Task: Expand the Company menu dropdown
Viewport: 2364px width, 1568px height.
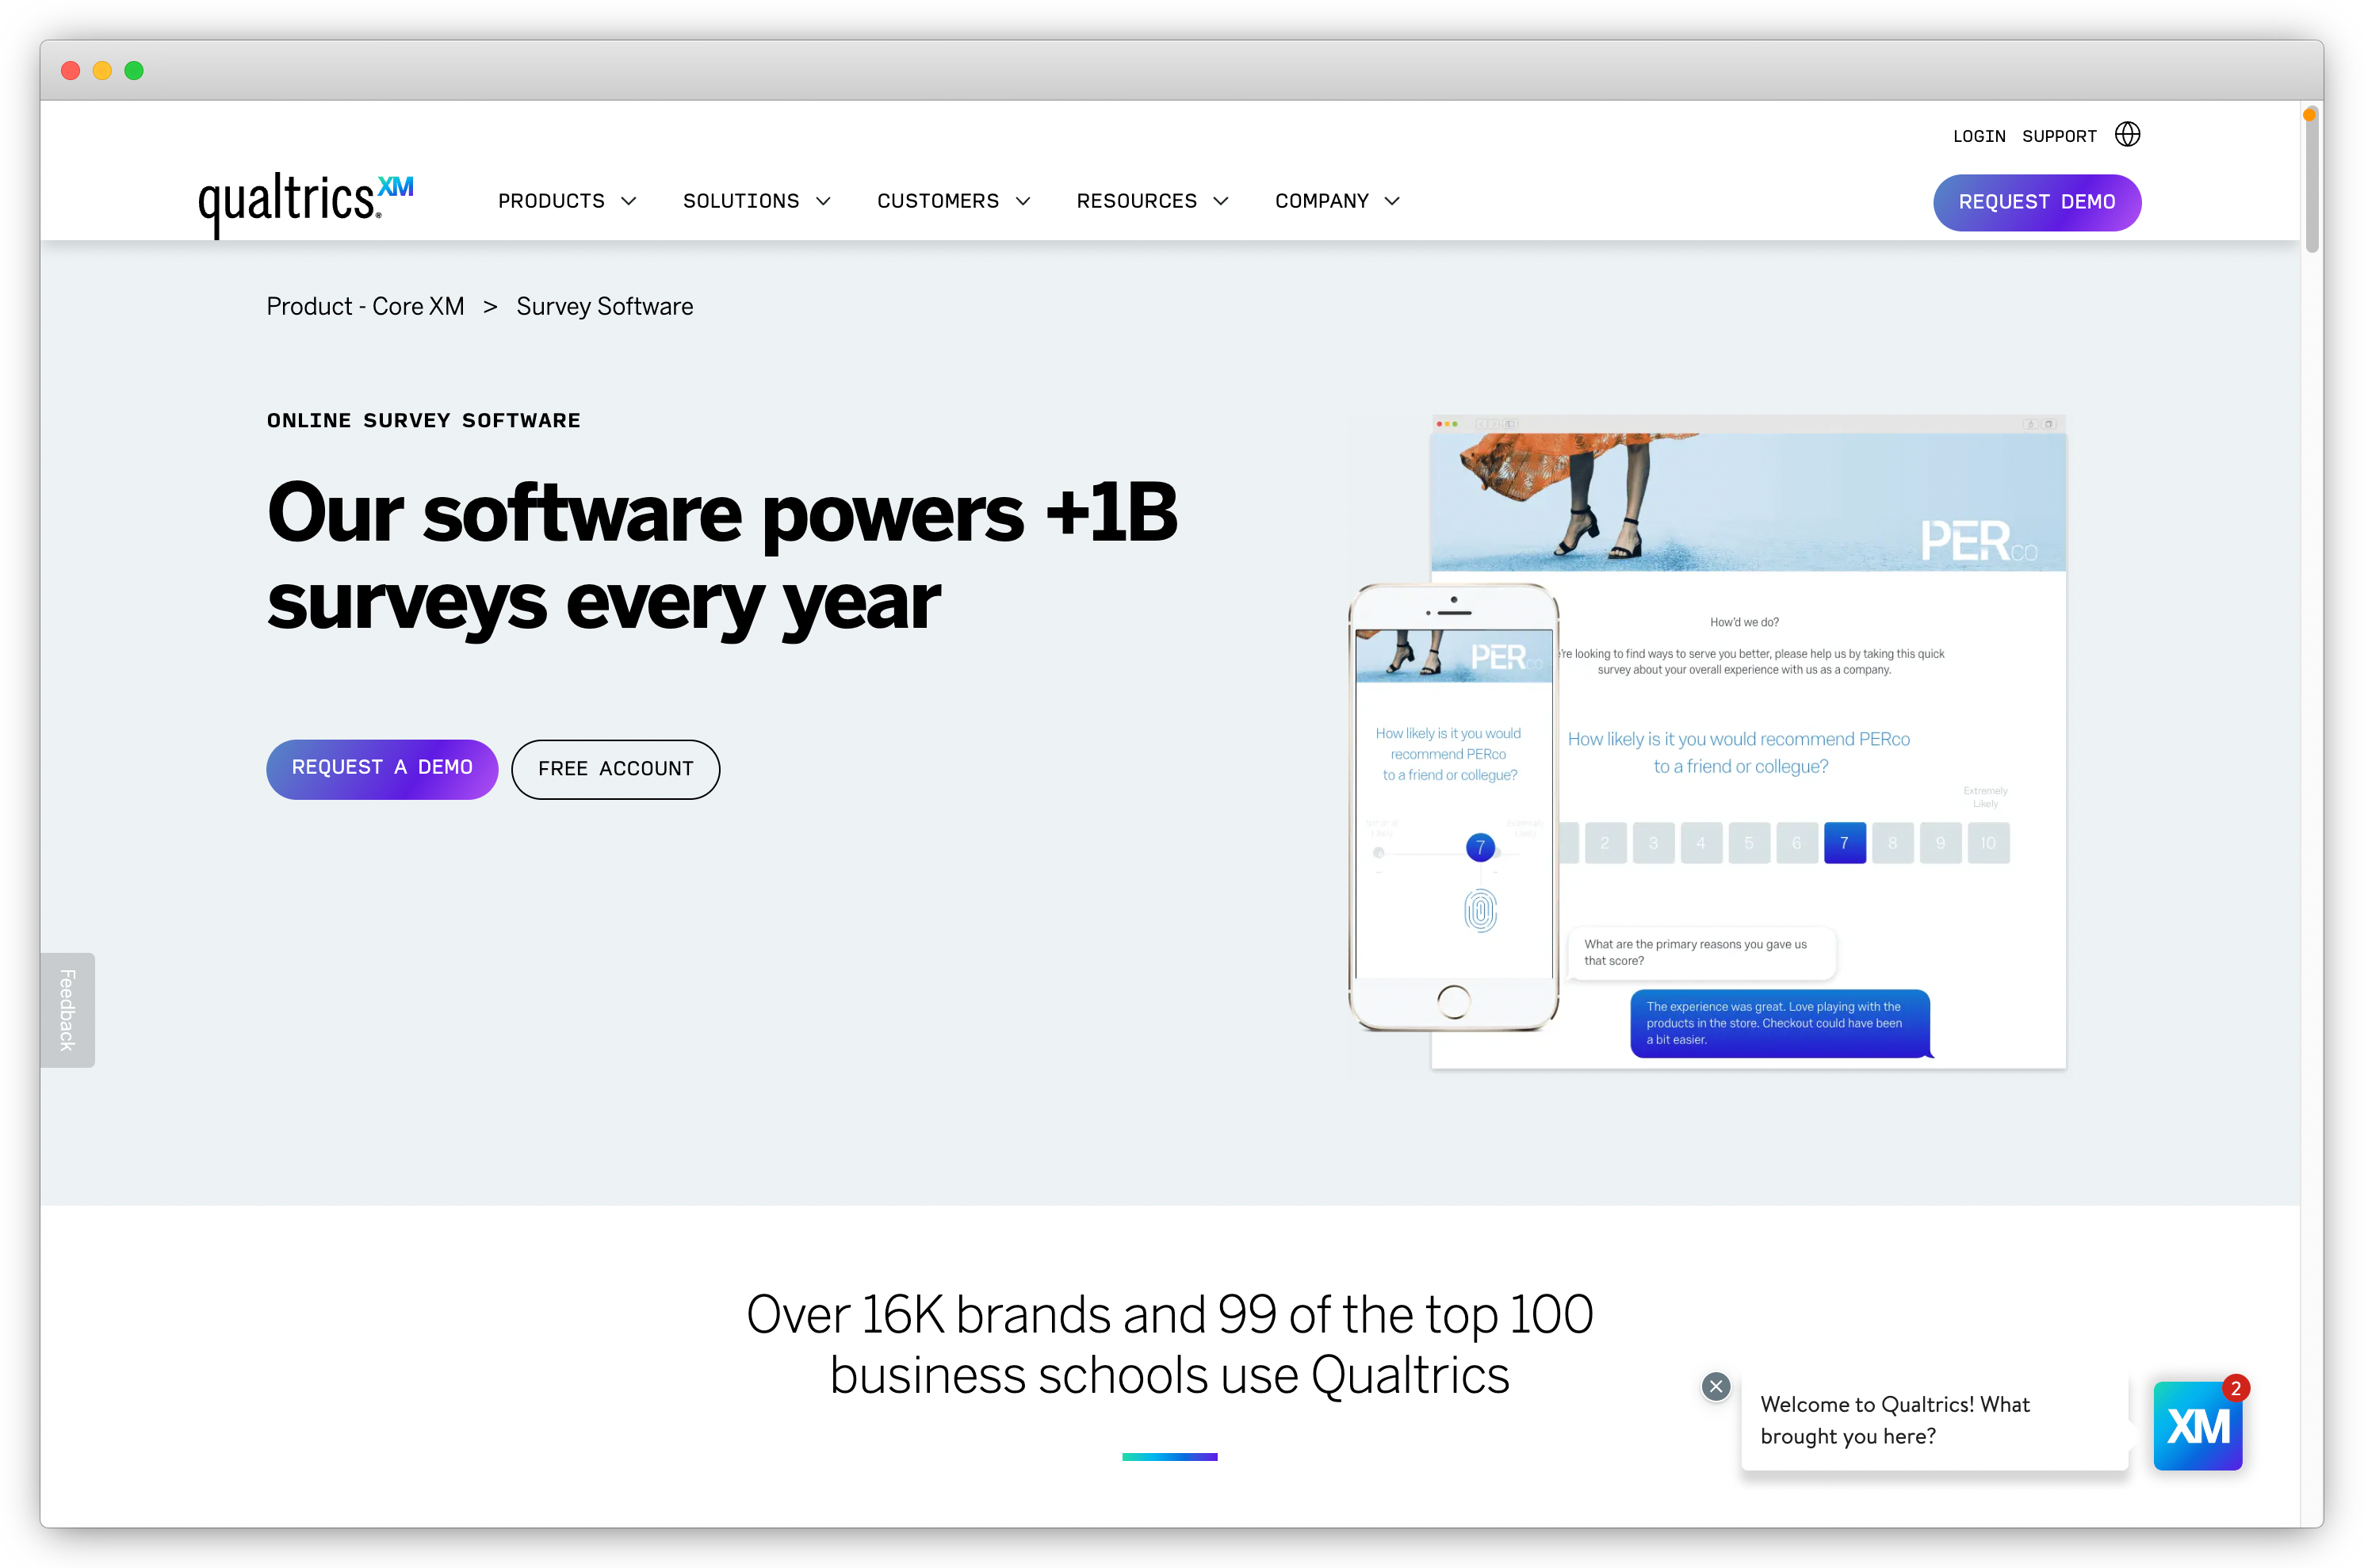Action: pyautogui.click(x=1335, y=200)
